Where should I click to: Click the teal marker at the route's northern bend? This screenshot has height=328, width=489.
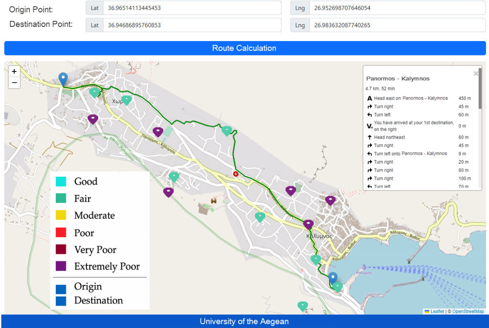[x=227, y=131]
